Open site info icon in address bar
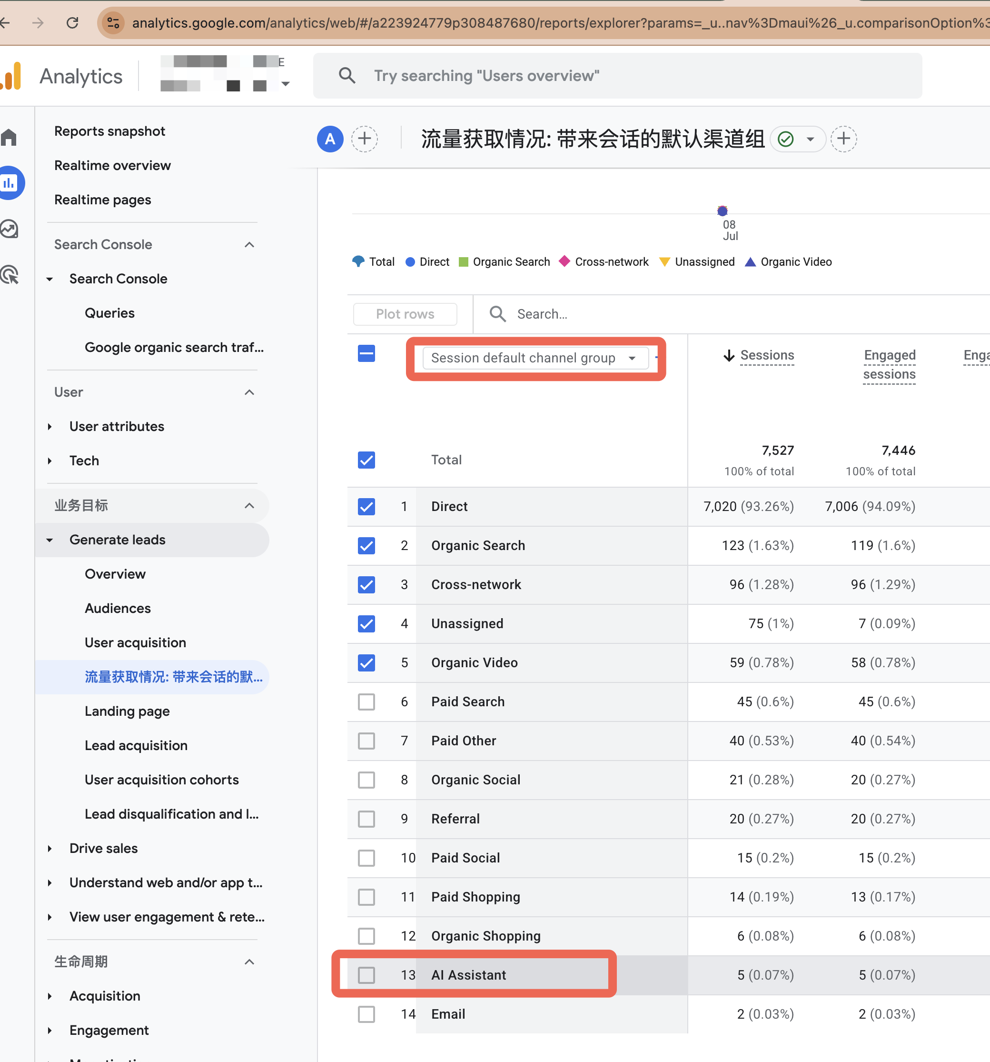 [113, 22]
